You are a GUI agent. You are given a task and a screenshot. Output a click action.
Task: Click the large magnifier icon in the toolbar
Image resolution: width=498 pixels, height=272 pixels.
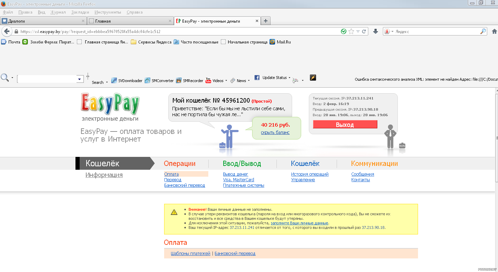[x=5, y=78]
